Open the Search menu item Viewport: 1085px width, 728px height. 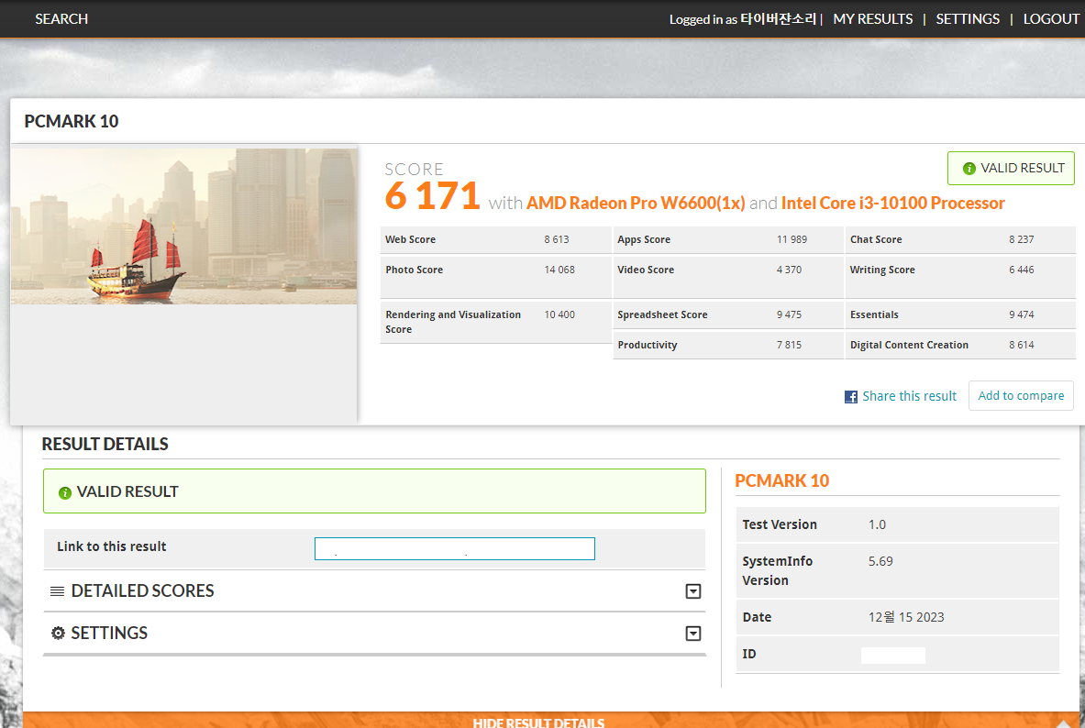click(x=61, y=18)
